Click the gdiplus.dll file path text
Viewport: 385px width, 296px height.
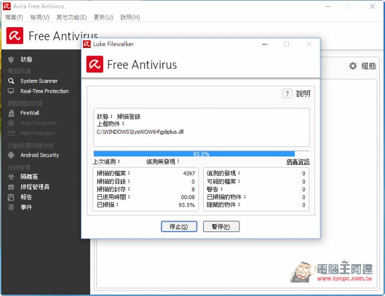(140, 132)
